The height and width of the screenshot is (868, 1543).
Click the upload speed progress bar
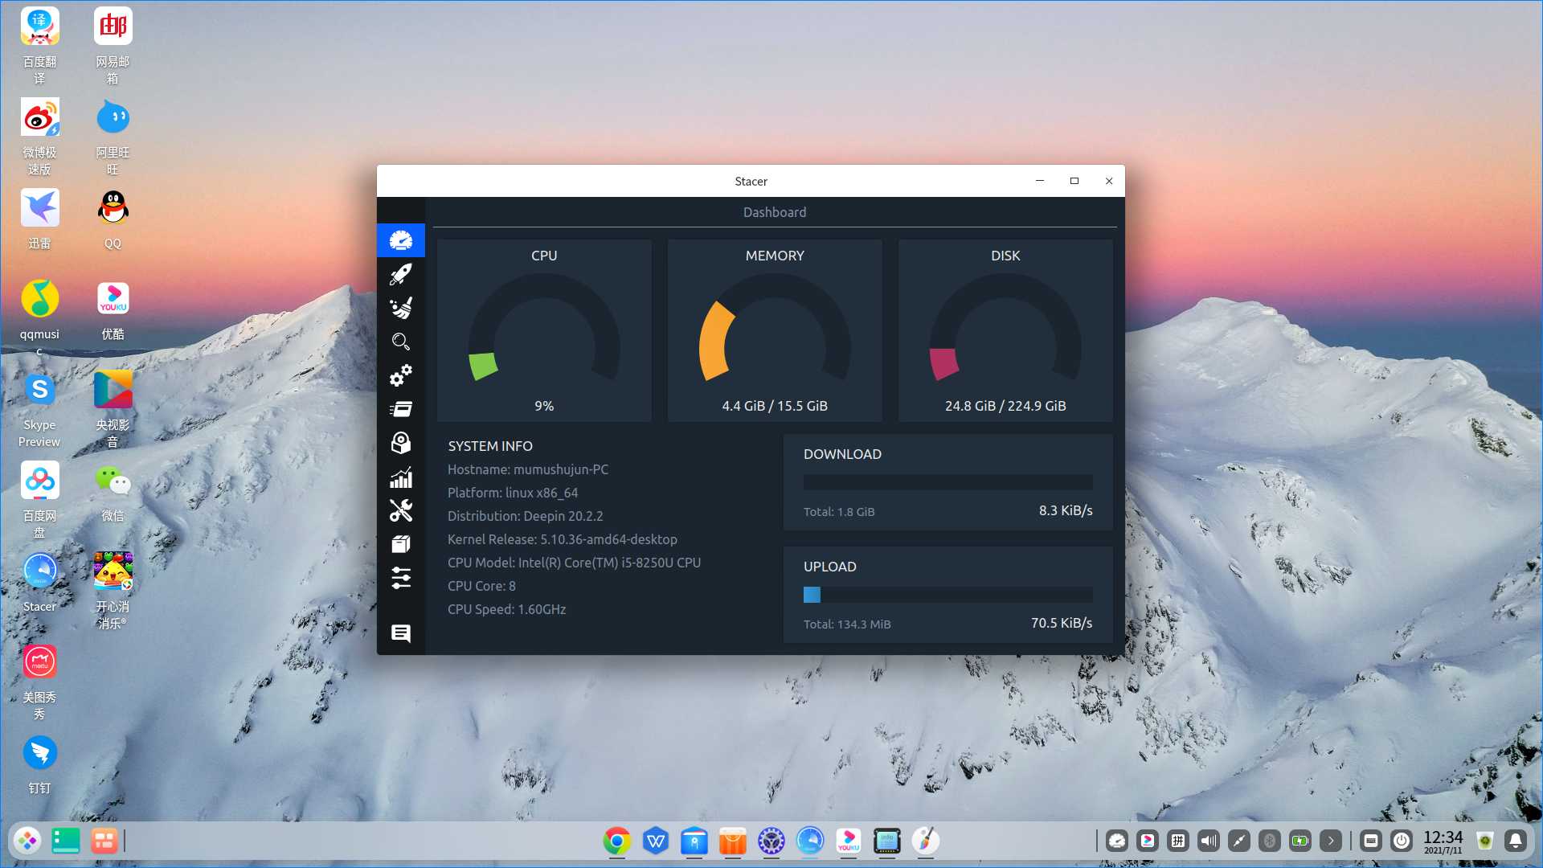(x=947, y=595)
